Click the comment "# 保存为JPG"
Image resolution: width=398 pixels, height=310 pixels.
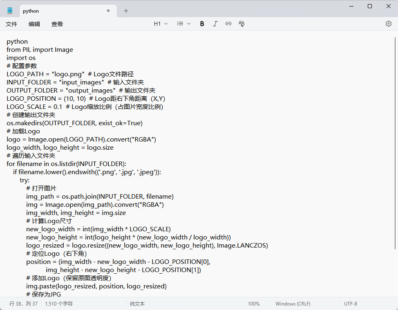pos(44,294)
